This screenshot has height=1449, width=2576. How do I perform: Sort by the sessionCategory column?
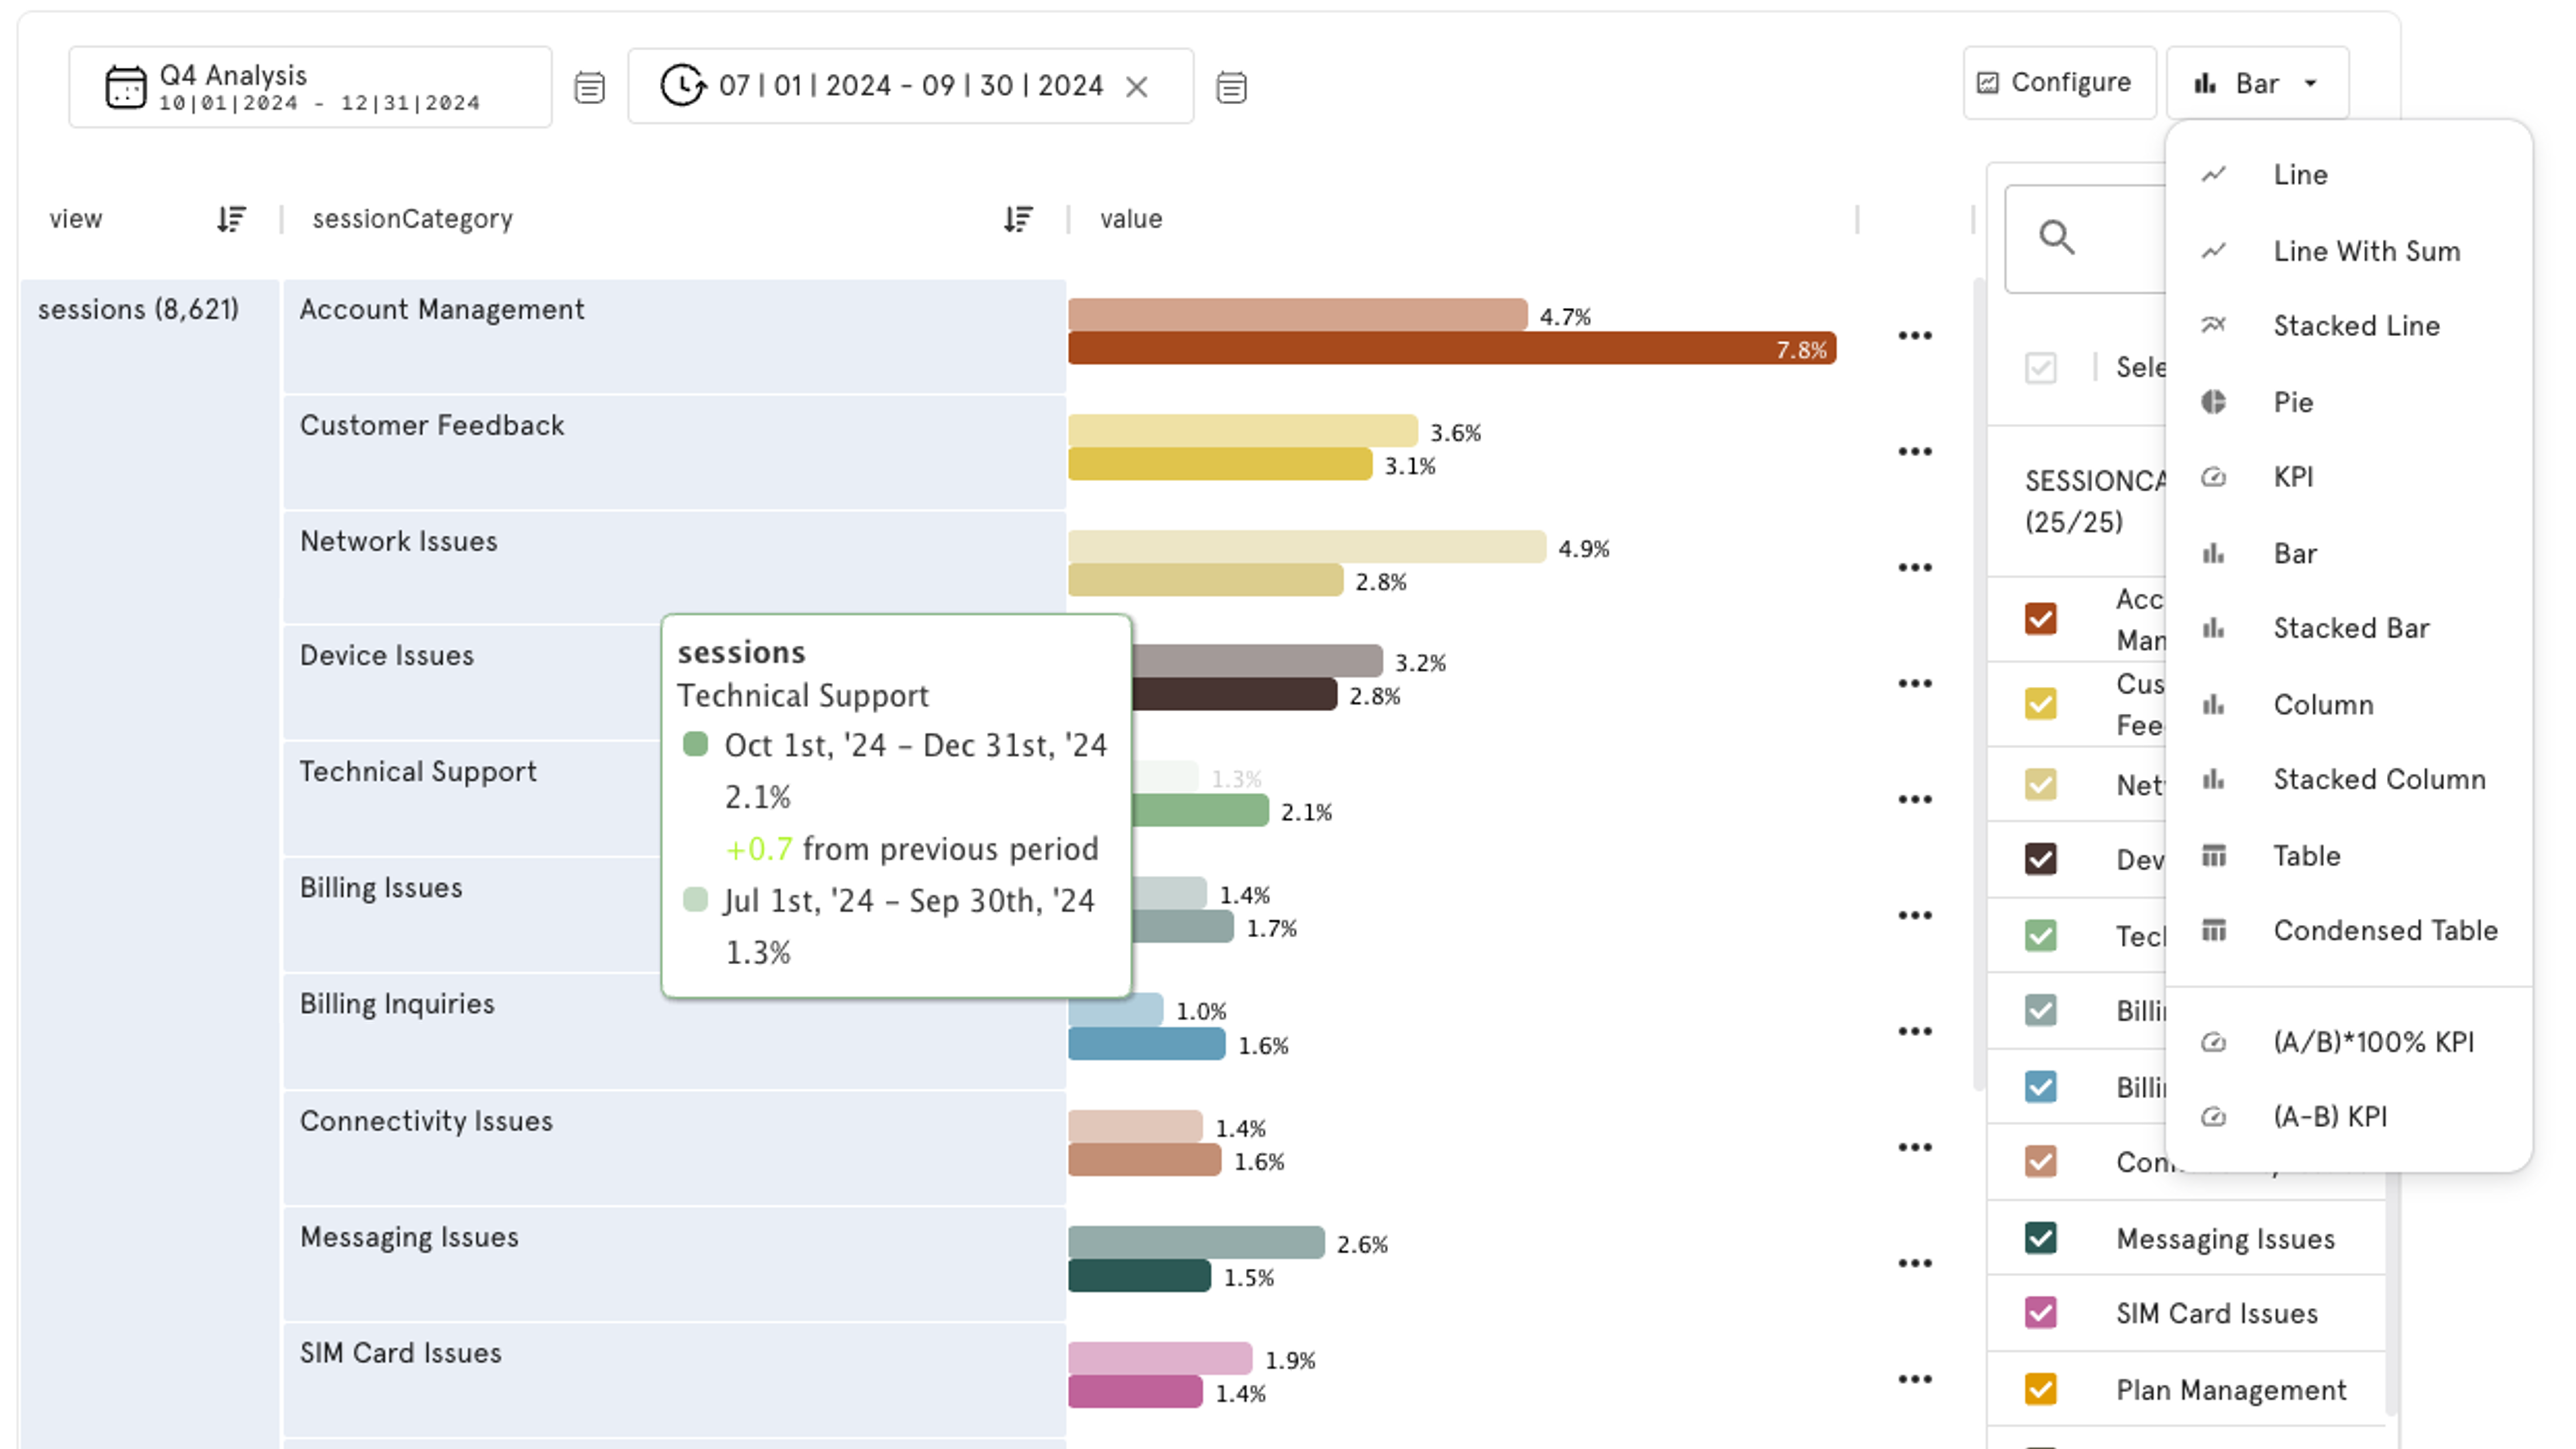click(1018, 219)
